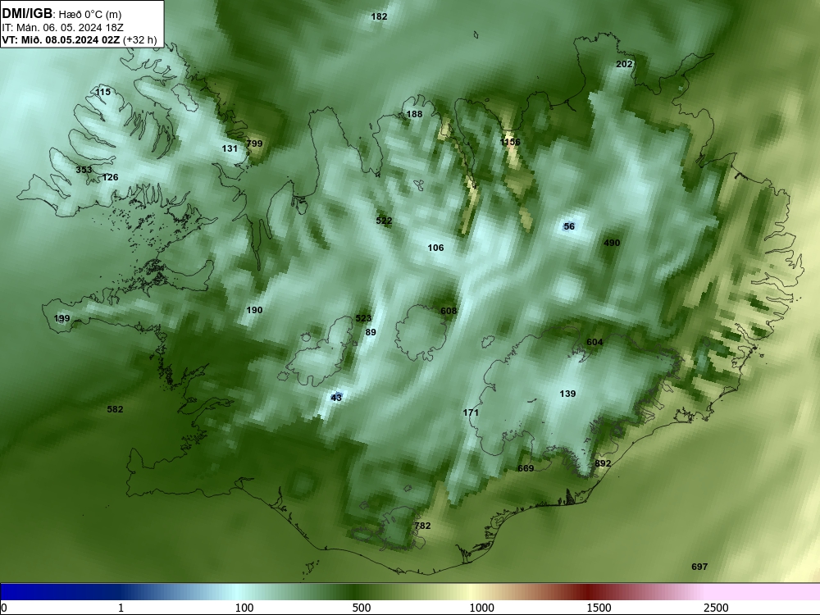Select the 500 label on the color scale
The width and height of the screenshot is (820, 615).
pos(362,608)
